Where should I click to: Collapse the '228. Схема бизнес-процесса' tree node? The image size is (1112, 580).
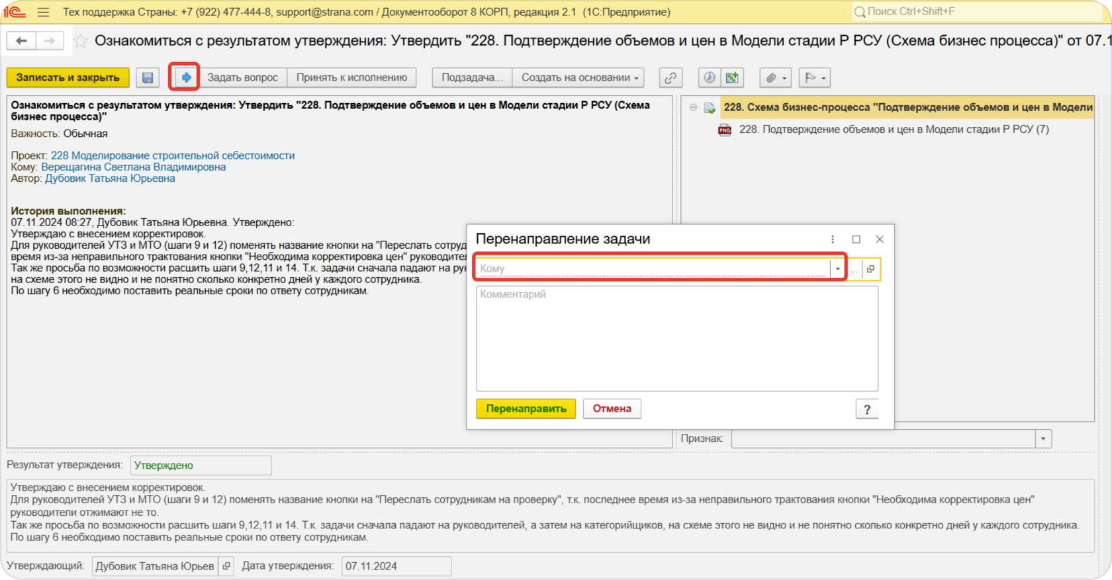click(693, 107)
